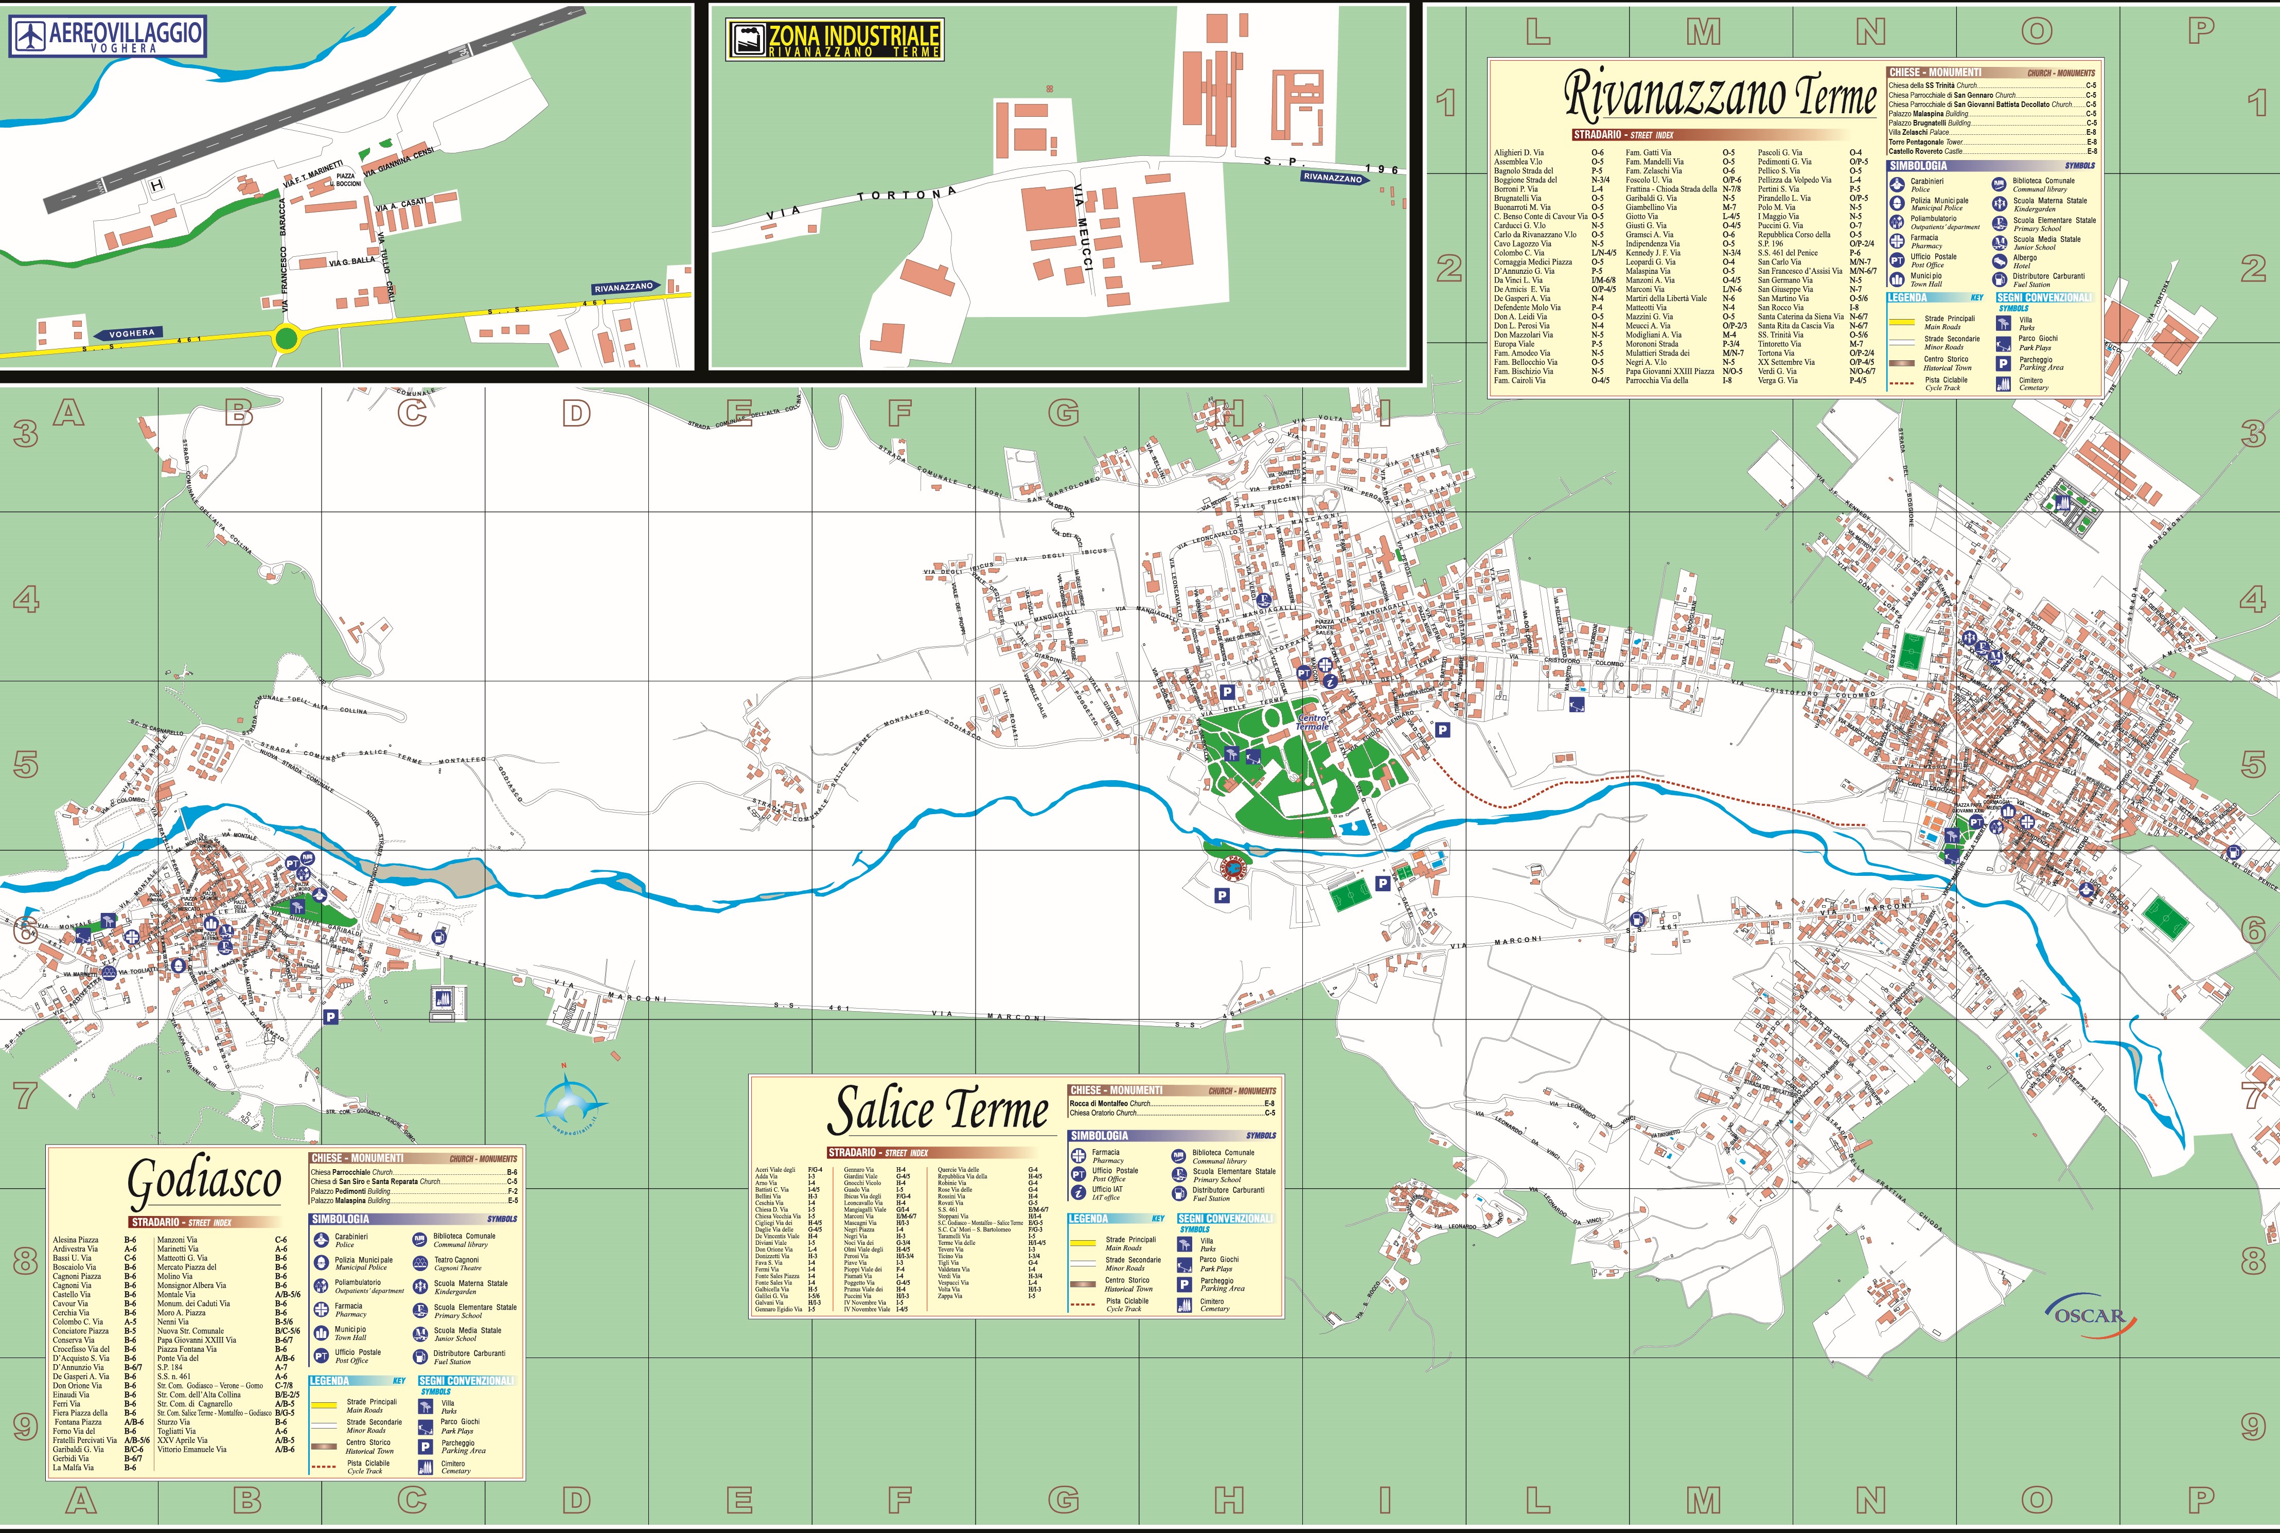Open the Godiasco title heading

(203, 1181)
